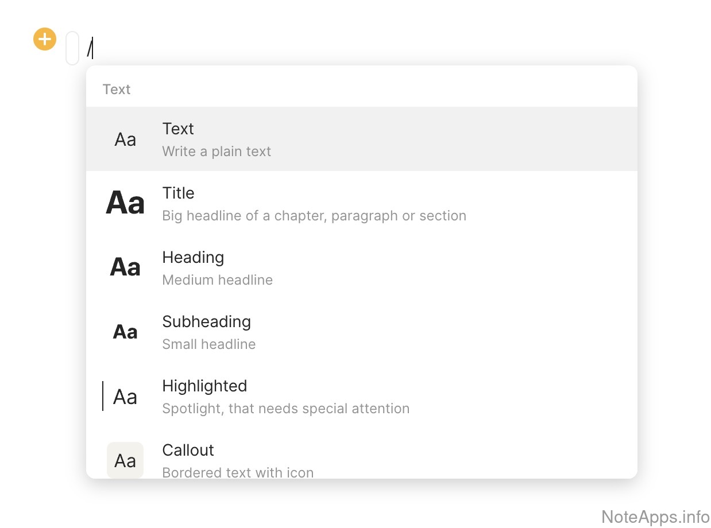Click the plain Text 'Aa' icon
This screenshot has width=711, height=528.
pos(125,139)
